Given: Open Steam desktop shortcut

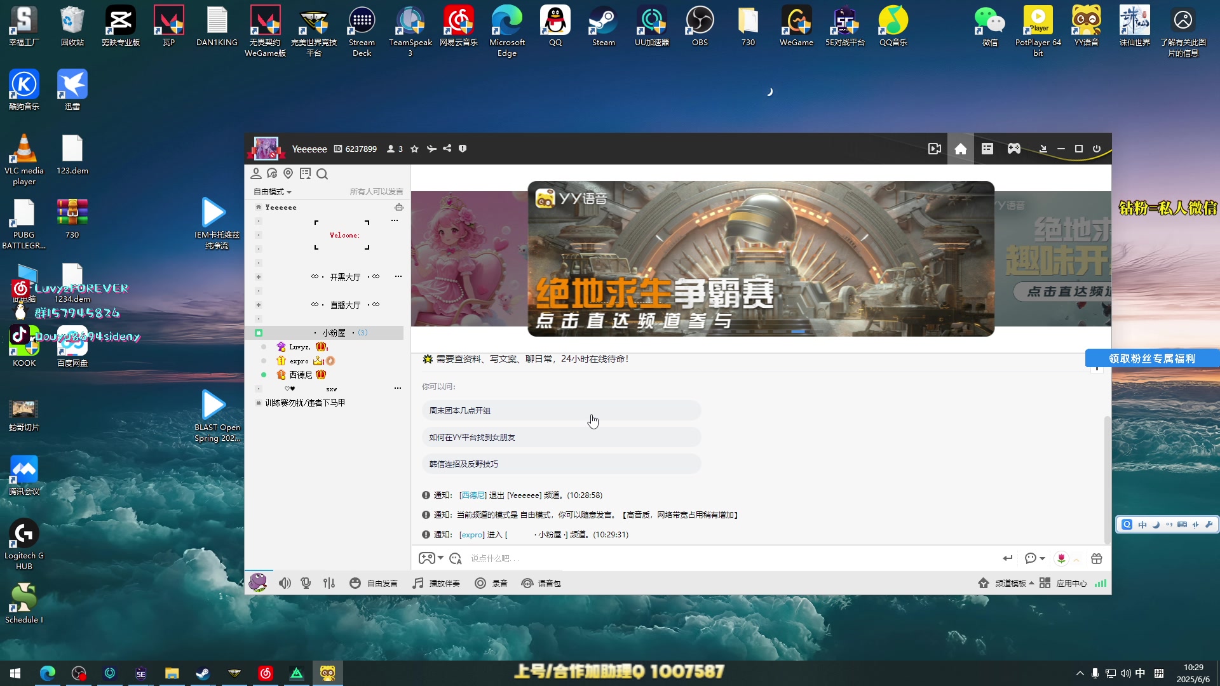Looking at the screenshot, I should click(x=603, y=27).
